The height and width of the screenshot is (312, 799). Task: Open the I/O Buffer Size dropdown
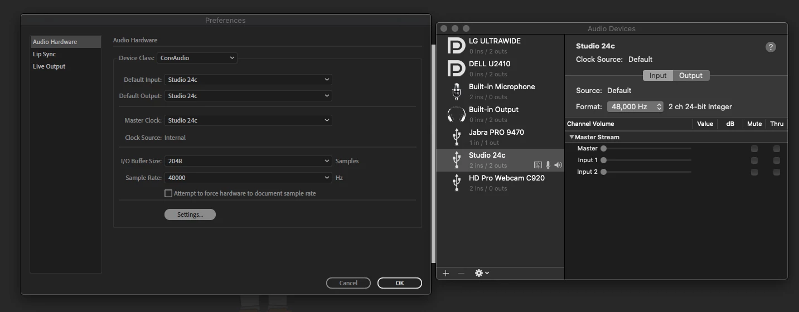point(248,161)
